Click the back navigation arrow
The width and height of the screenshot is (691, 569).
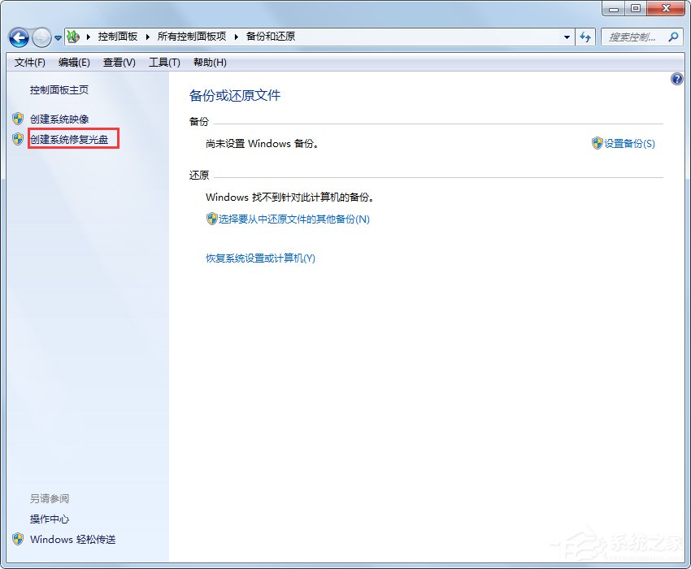[18, 37]
